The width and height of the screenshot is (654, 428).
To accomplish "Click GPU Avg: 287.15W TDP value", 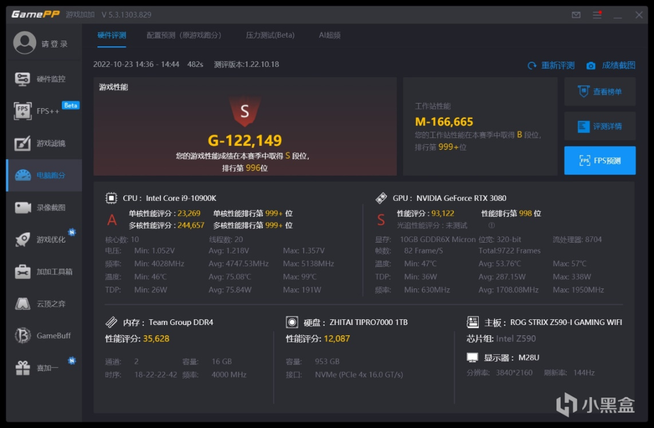I will pos(502,277).
